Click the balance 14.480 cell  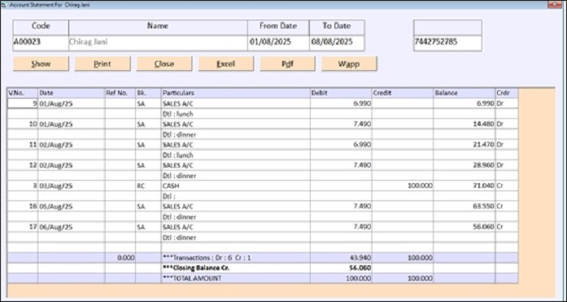tap(465, 124)
